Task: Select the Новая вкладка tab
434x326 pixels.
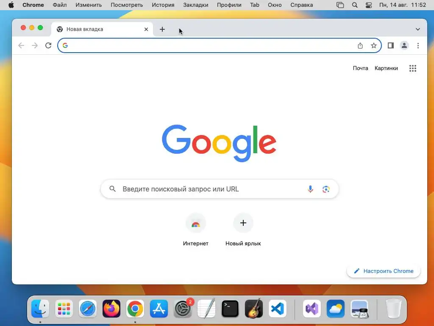Action: pos(102,29)
